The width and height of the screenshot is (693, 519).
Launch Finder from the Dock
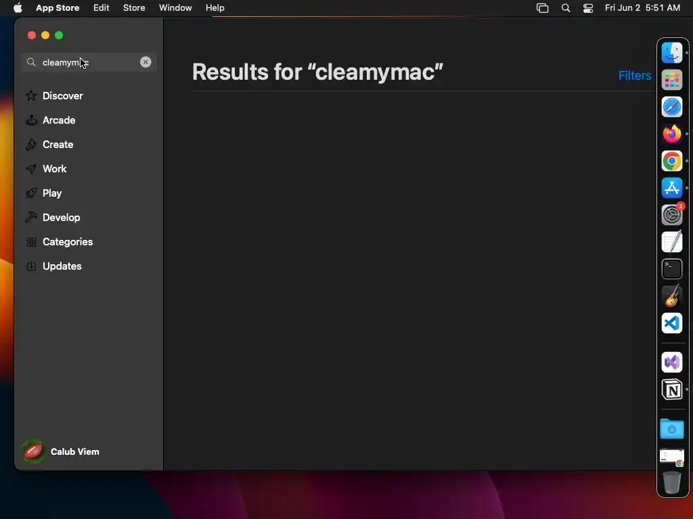point(672,53)
